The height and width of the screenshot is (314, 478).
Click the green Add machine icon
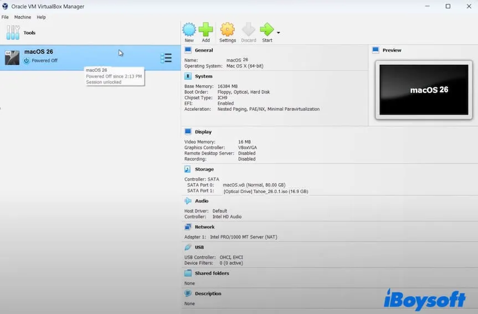205,30
